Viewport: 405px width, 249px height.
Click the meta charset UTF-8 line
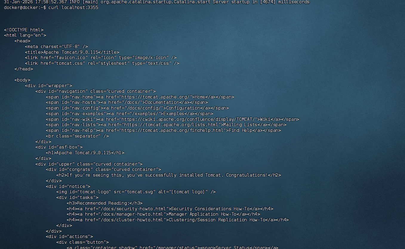pos(56,47)
